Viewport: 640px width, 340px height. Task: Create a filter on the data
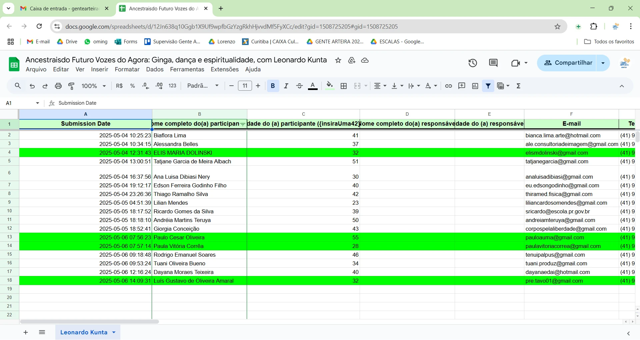tap(488, 86)
